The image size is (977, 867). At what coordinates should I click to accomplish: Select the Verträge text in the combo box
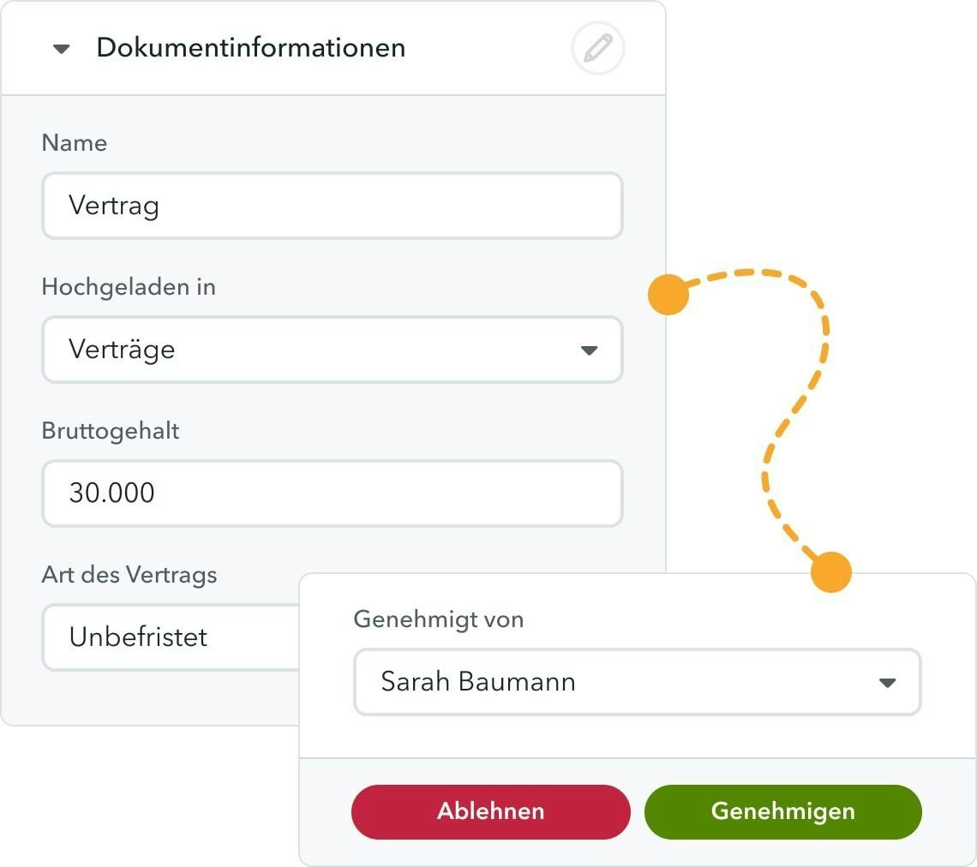coord(122,350)
